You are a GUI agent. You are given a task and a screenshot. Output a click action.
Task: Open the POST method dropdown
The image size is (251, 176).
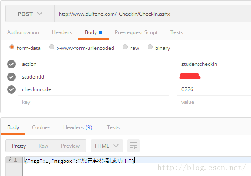30,14
